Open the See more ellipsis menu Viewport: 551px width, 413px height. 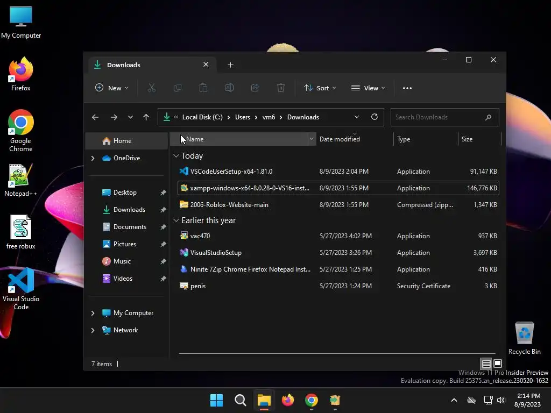tap(407, 88)
